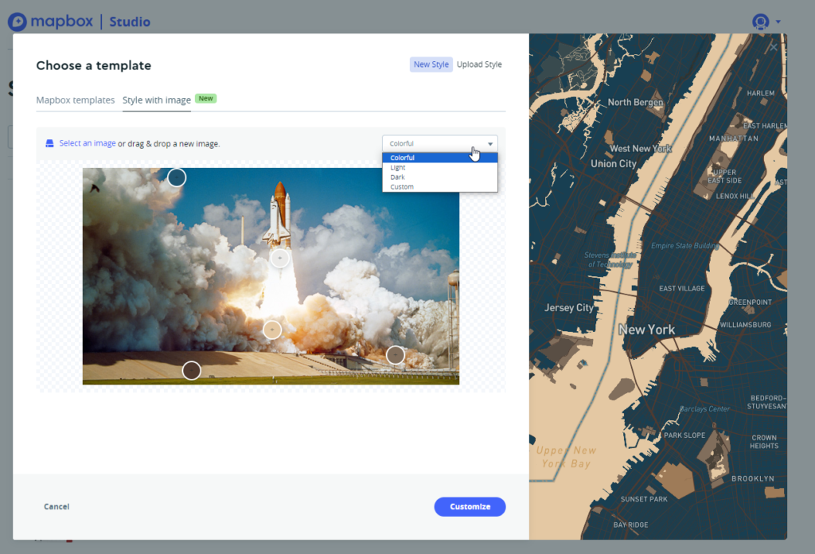815x554 pixels.
Task: Click the Customize button
Action: point(470,506)
